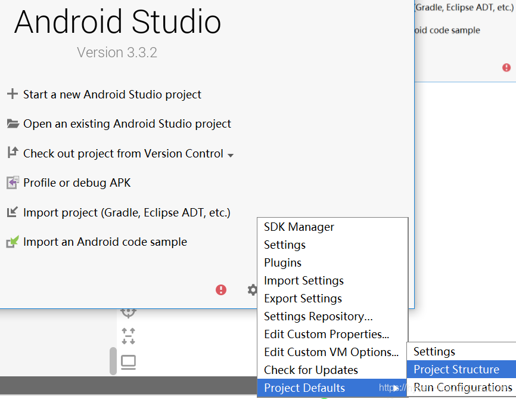Click the Android code sample import icon
This screenshot has height=399, width=516.
pos(13,242)
